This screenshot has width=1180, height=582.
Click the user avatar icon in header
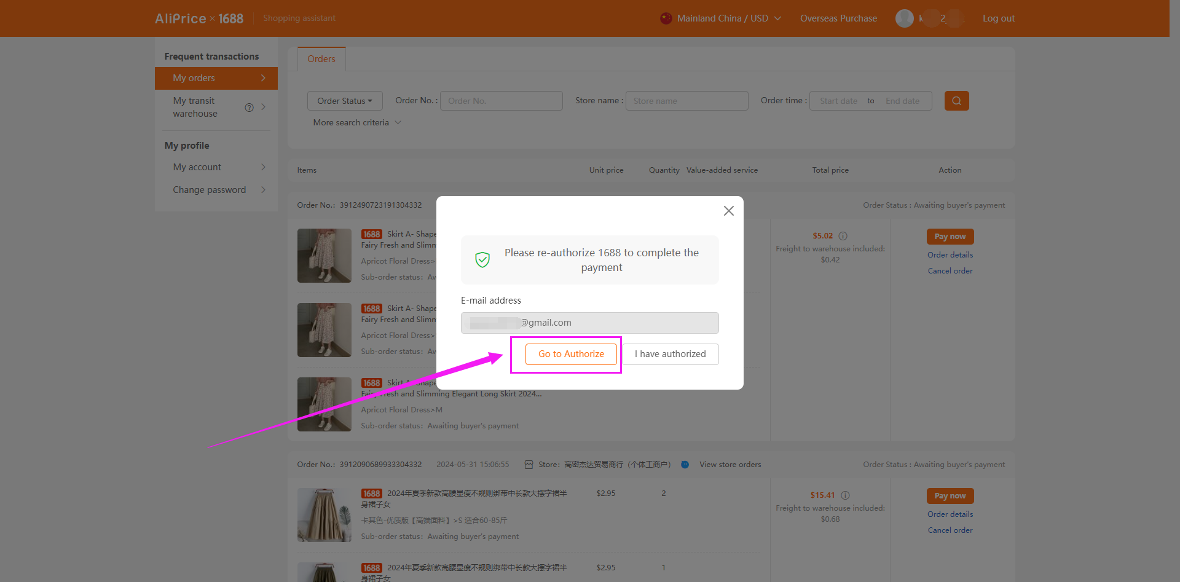904,18
